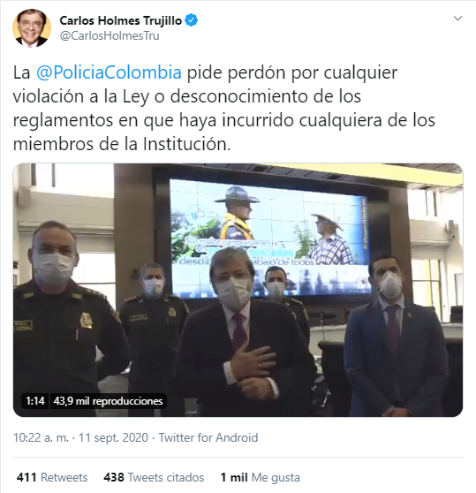View the 411 Retweets list
The image size is (476, 493).
click(x=52, y=477)
